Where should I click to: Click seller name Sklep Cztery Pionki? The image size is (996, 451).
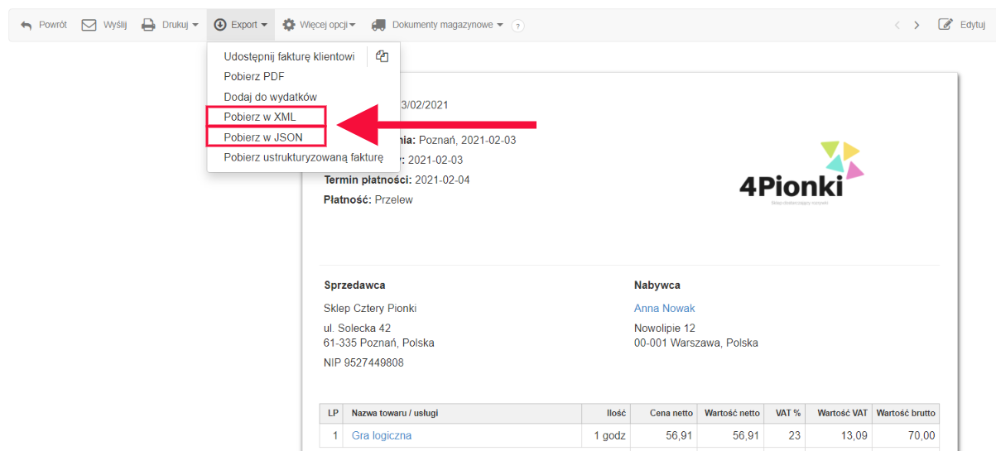(370, 308)
